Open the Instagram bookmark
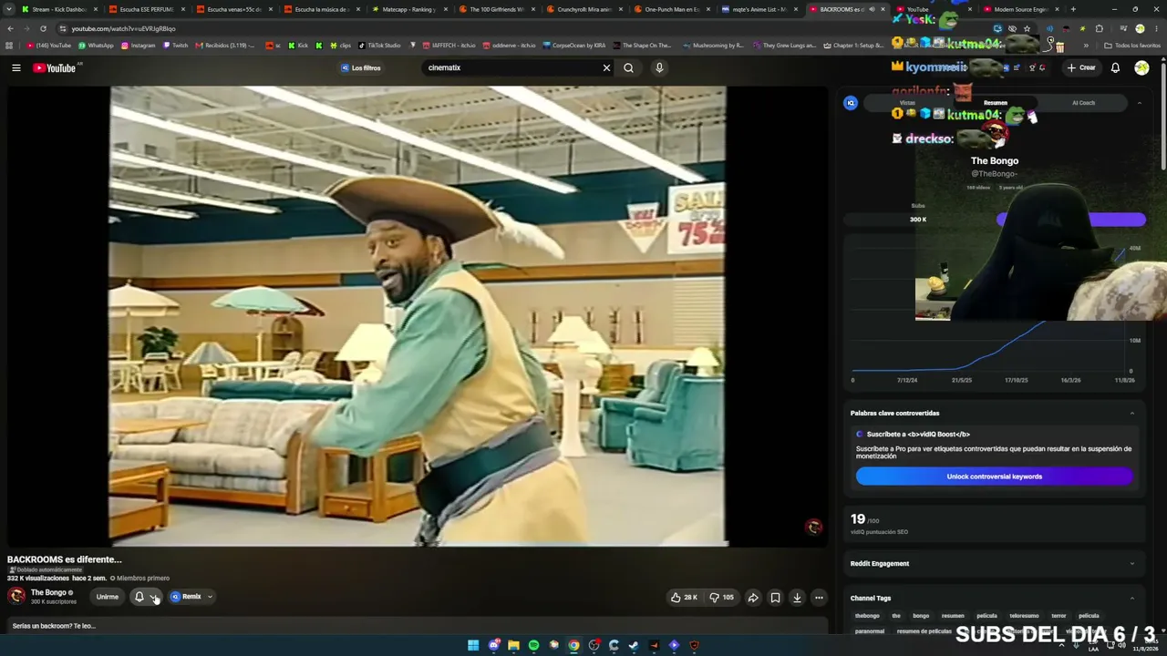The width and height of the screenshot is (1167, 656). [138, 45]
